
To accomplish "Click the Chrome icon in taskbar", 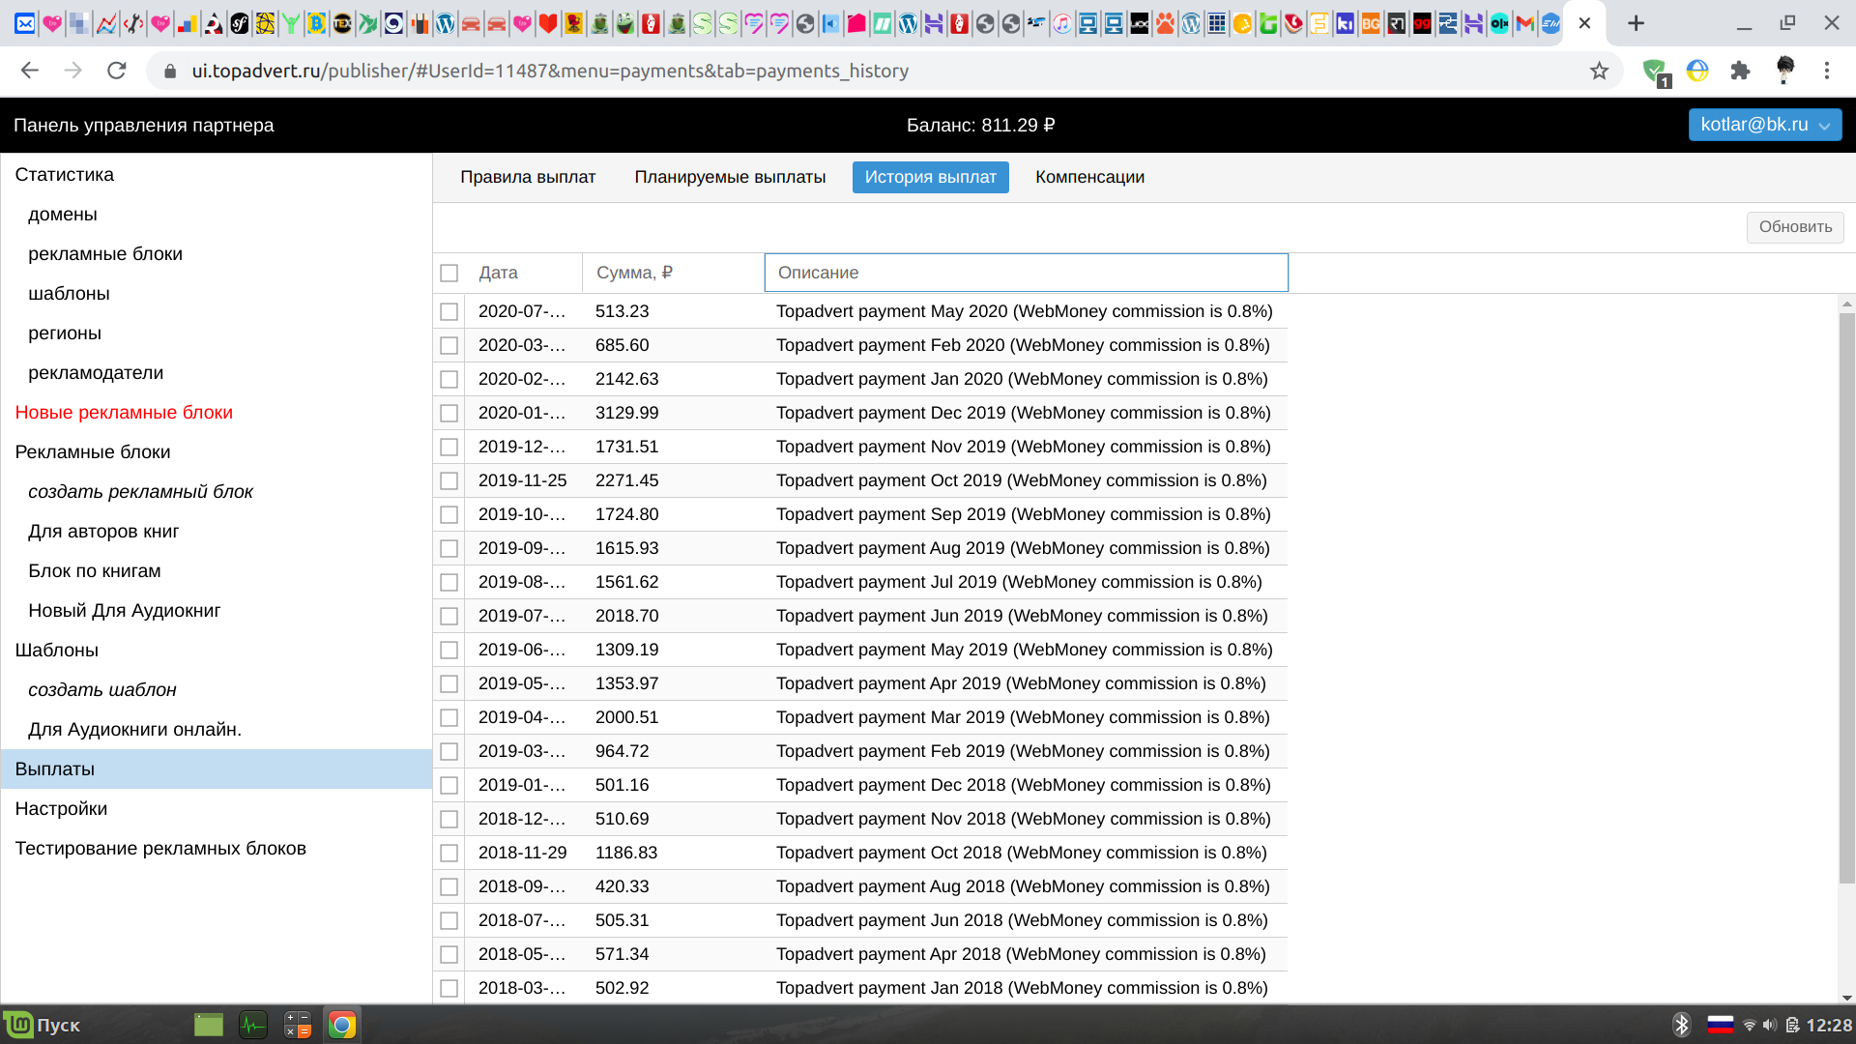I will tap(341, 1025).
